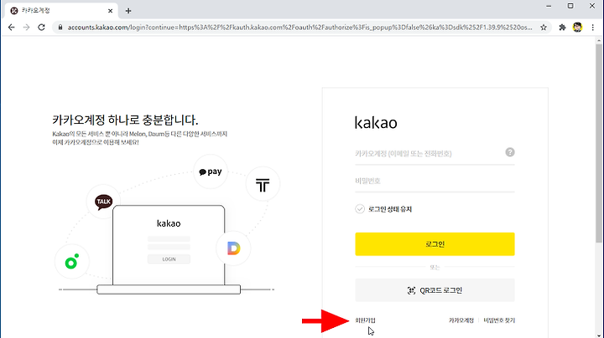The width and height of the screenshot is (604, 338).
Task: Click the yellow 로그인 button
Action: coord(435,244)
